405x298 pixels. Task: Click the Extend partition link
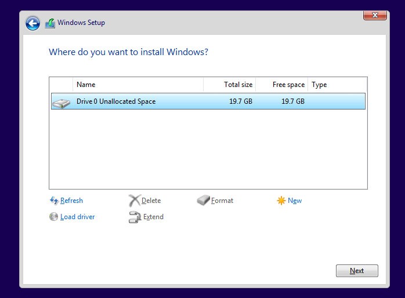[153, 217]
